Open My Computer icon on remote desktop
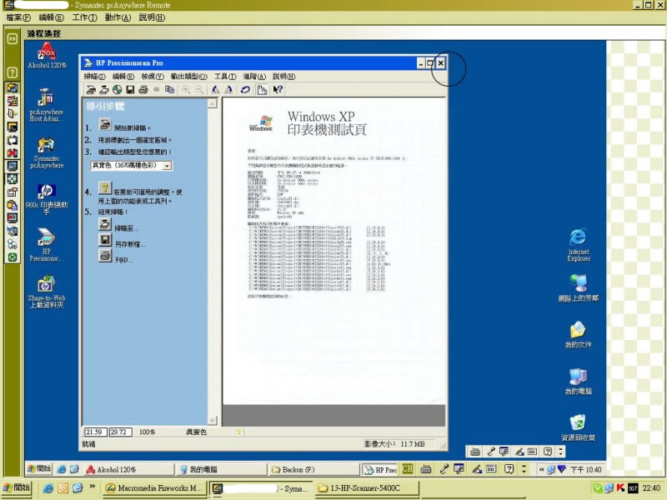The width and height of the screenshot is (667, 500). [579, 382]
